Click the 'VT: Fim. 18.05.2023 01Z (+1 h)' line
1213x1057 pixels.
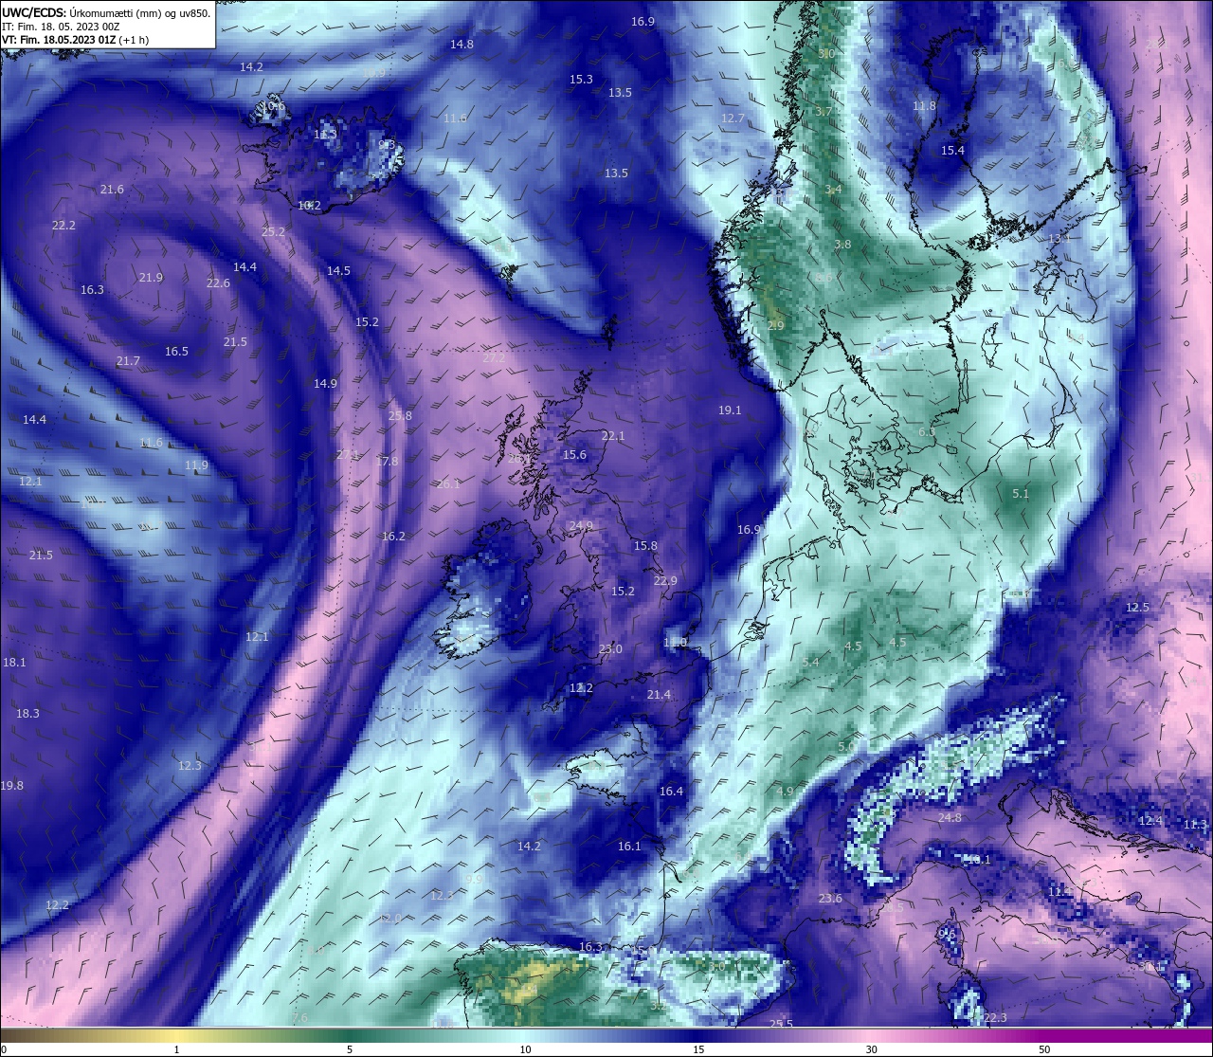point(75,40)
